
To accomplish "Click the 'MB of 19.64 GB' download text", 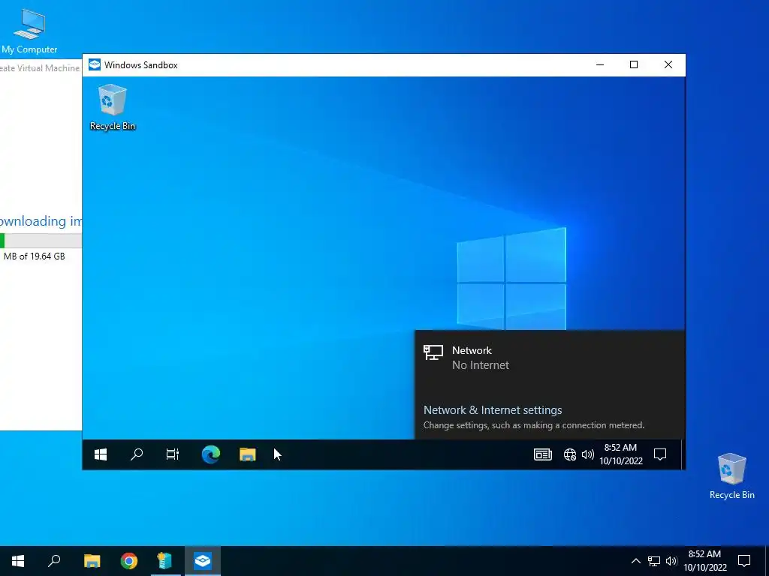I will 35,256.
